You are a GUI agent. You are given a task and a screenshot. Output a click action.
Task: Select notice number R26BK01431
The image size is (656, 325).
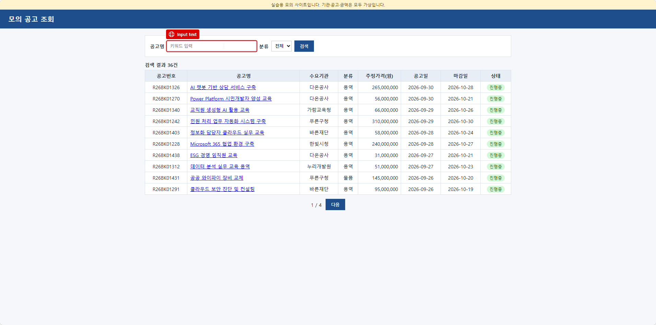coord(166,178)
